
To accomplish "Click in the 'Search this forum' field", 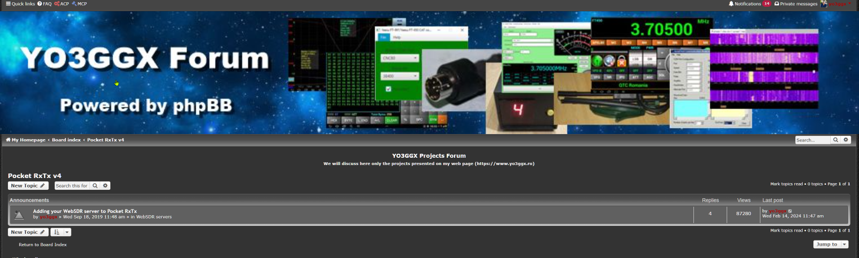I will click(x=72, y=185).
